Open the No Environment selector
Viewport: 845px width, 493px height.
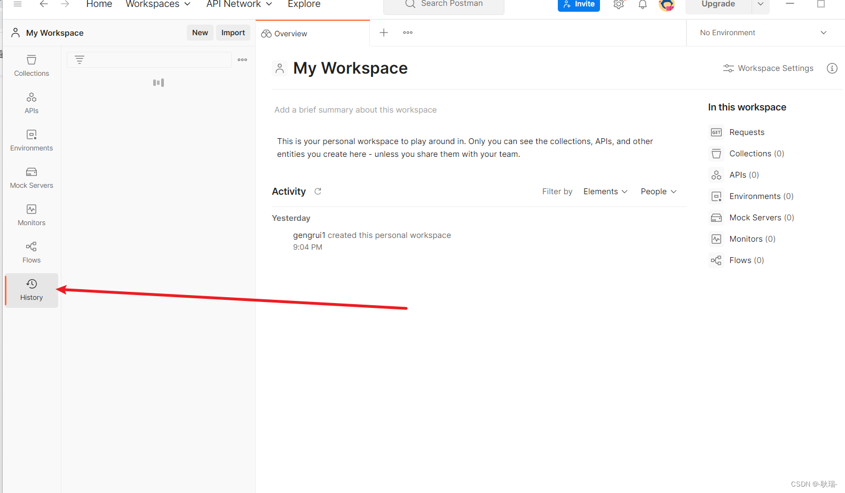(763, 33)
